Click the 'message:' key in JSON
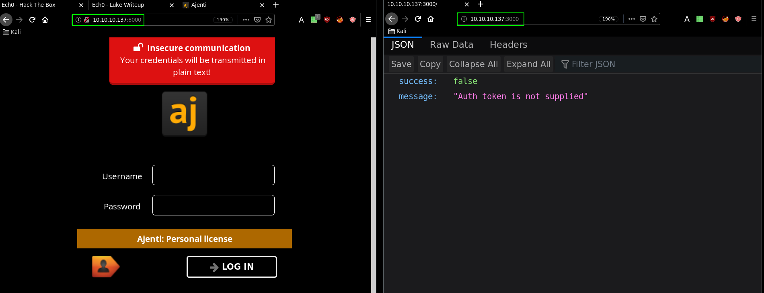This screenshot has height=293, width=764. [418, 96]
